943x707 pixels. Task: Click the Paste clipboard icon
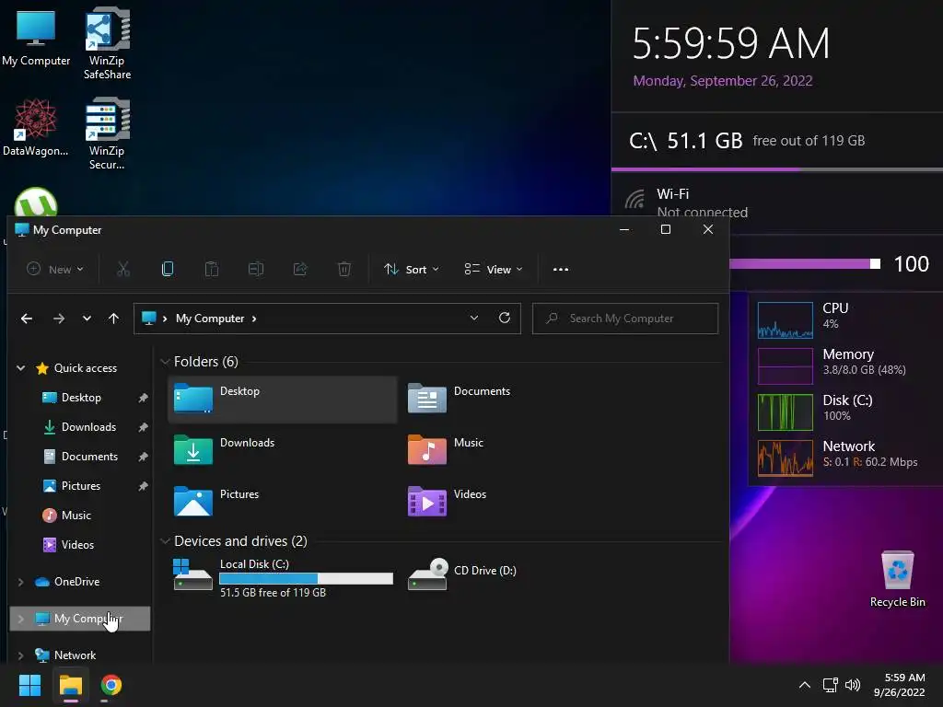click(x=212, y=269)
